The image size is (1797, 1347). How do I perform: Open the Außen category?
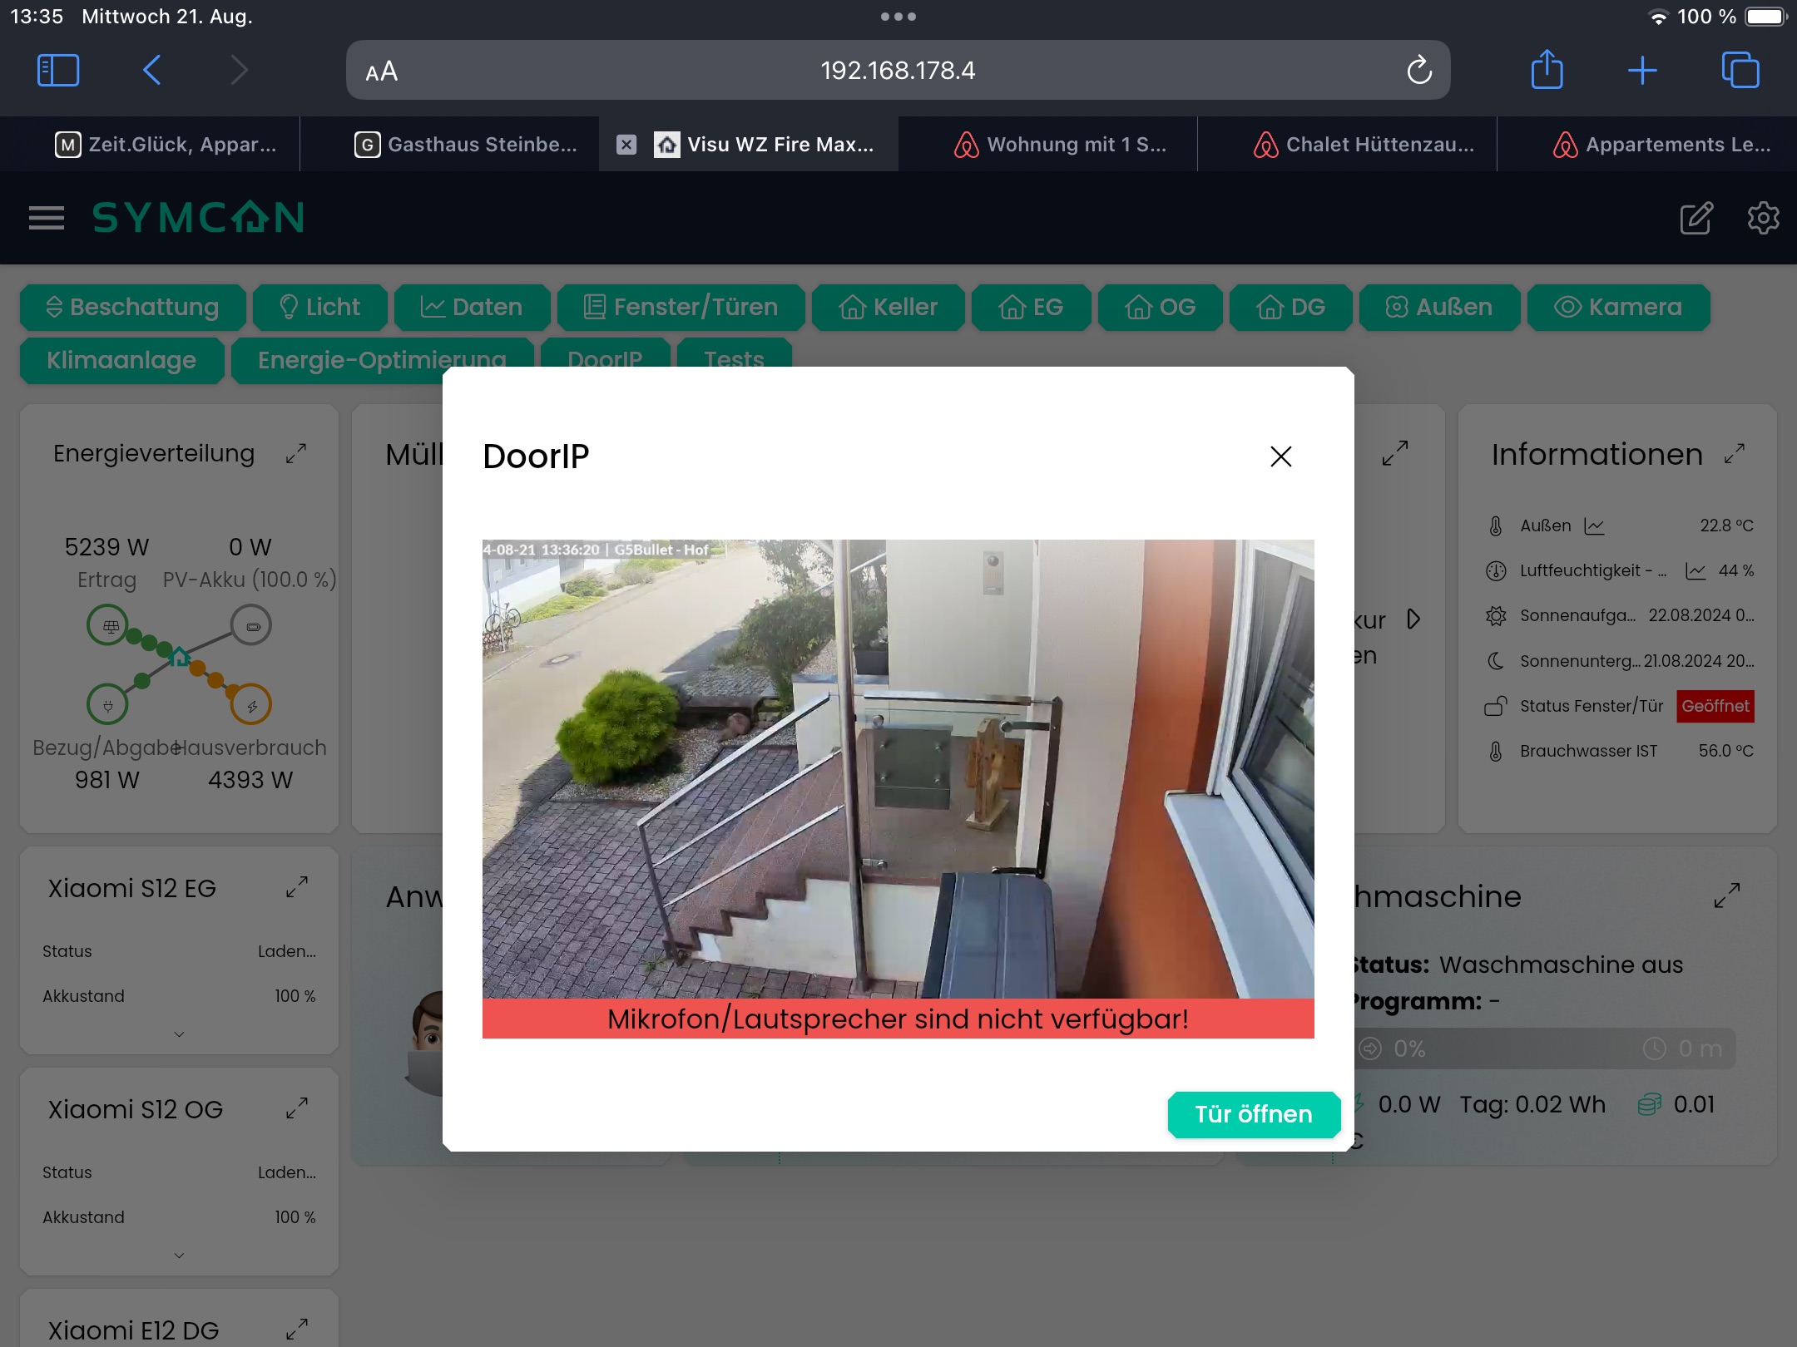point(1439,308)
